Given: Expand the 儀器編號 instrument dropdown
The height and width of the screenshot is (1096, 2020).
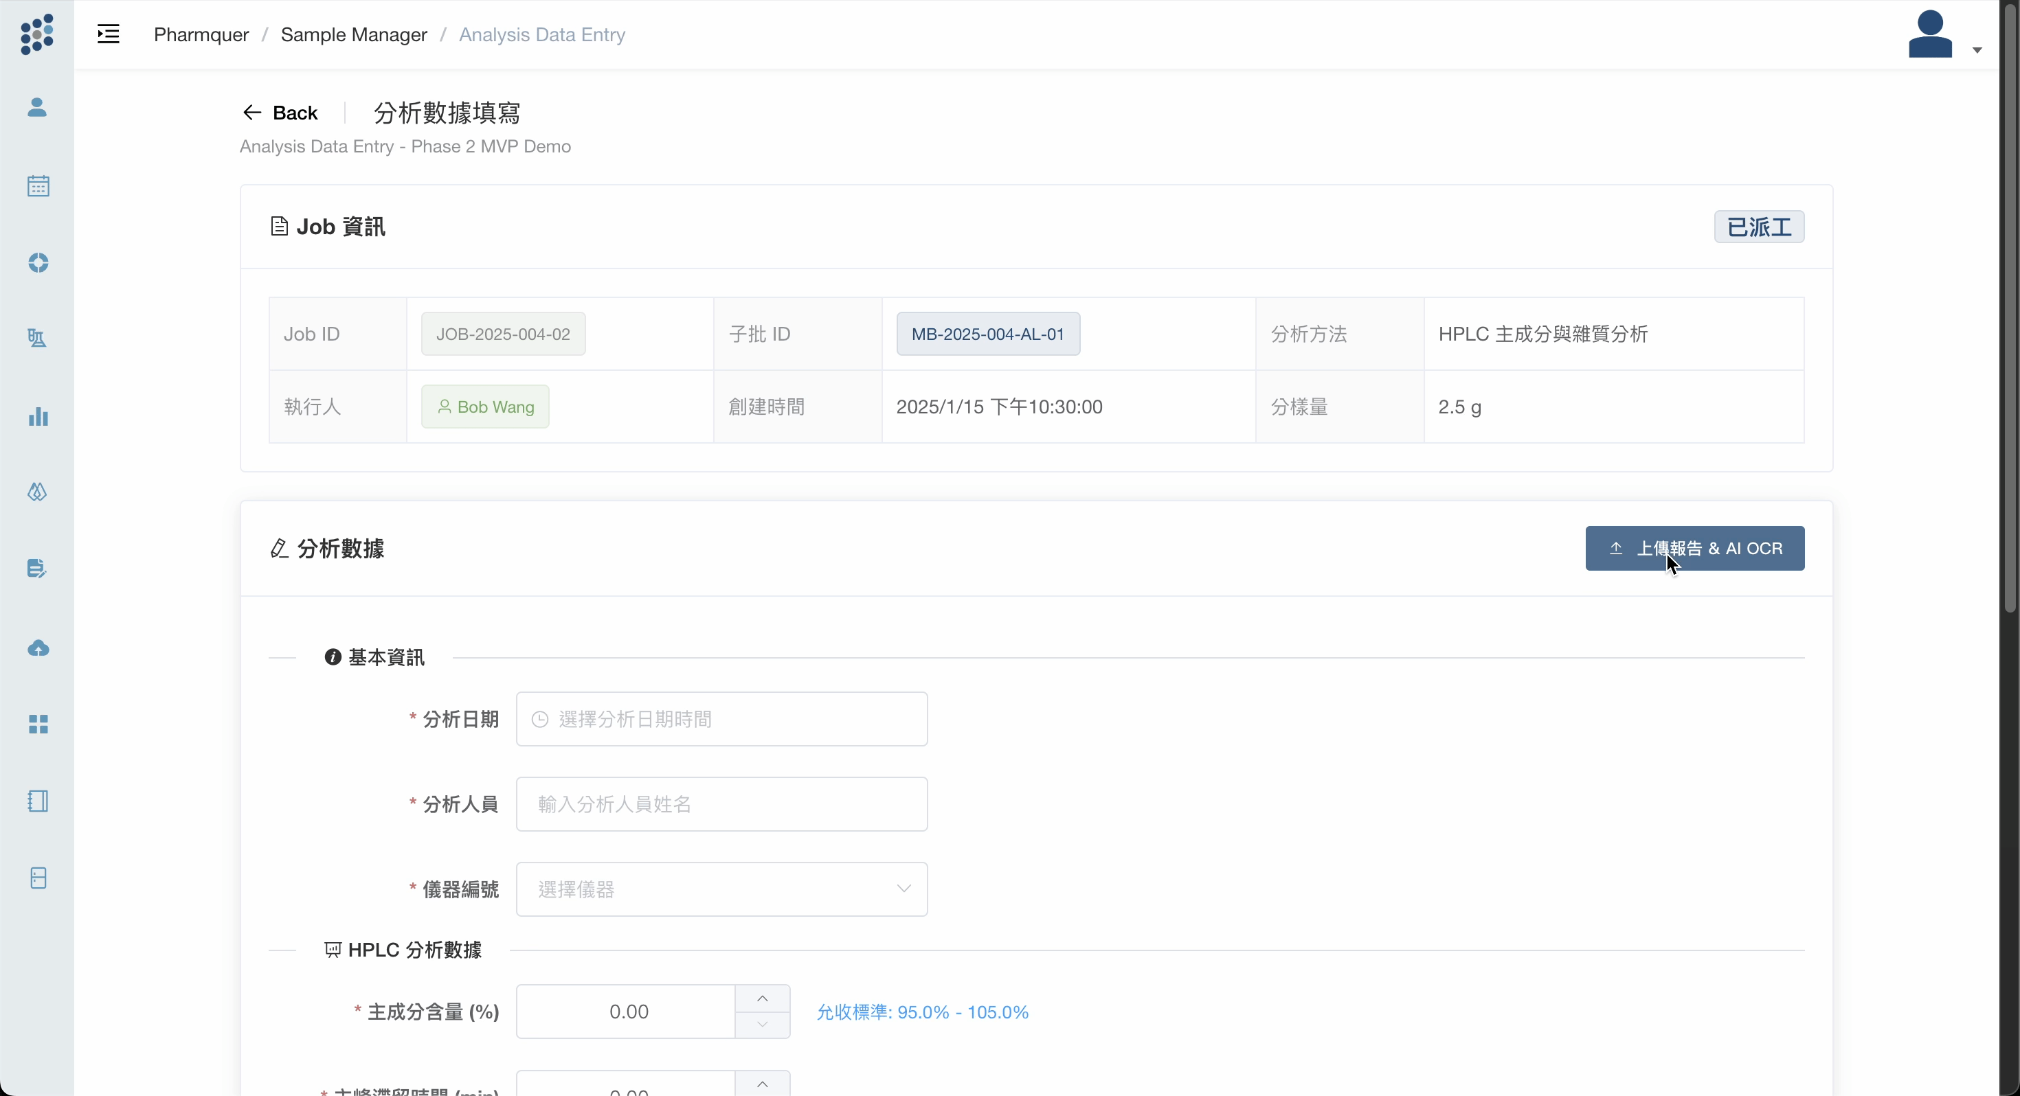Looking at the screenshot, I should pos(721,889).
